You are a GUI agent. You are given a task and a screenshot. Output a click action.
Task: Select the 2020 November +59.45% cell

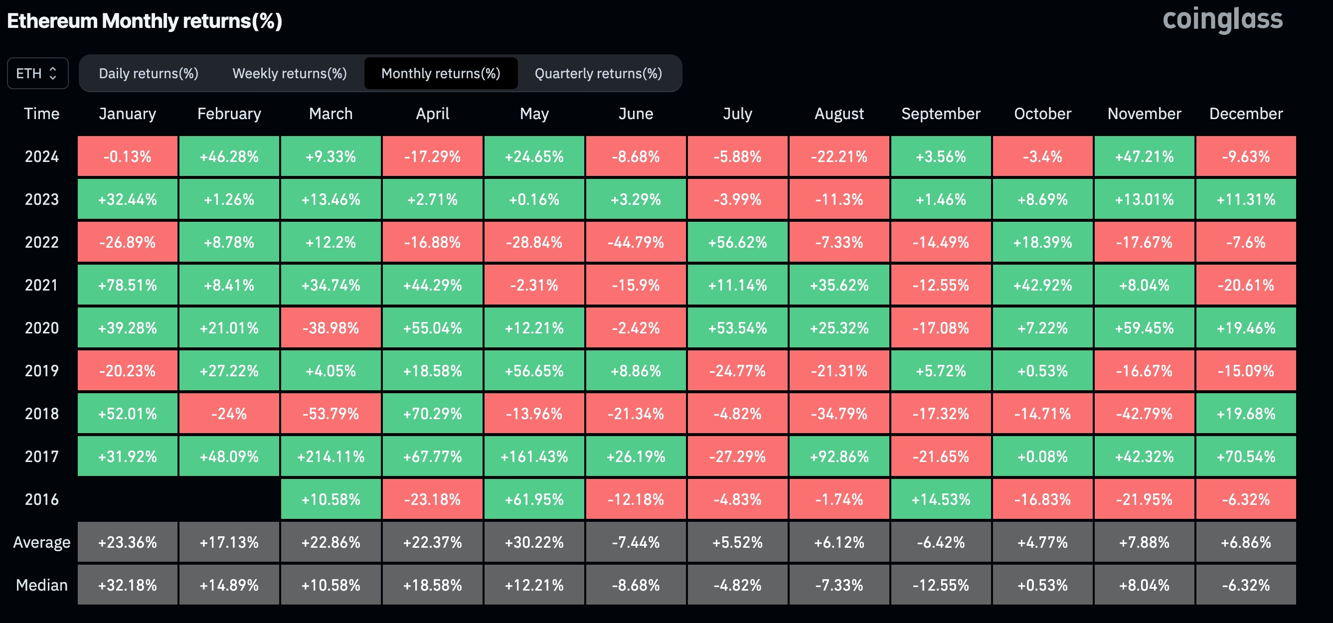(x=1143, y=326)
